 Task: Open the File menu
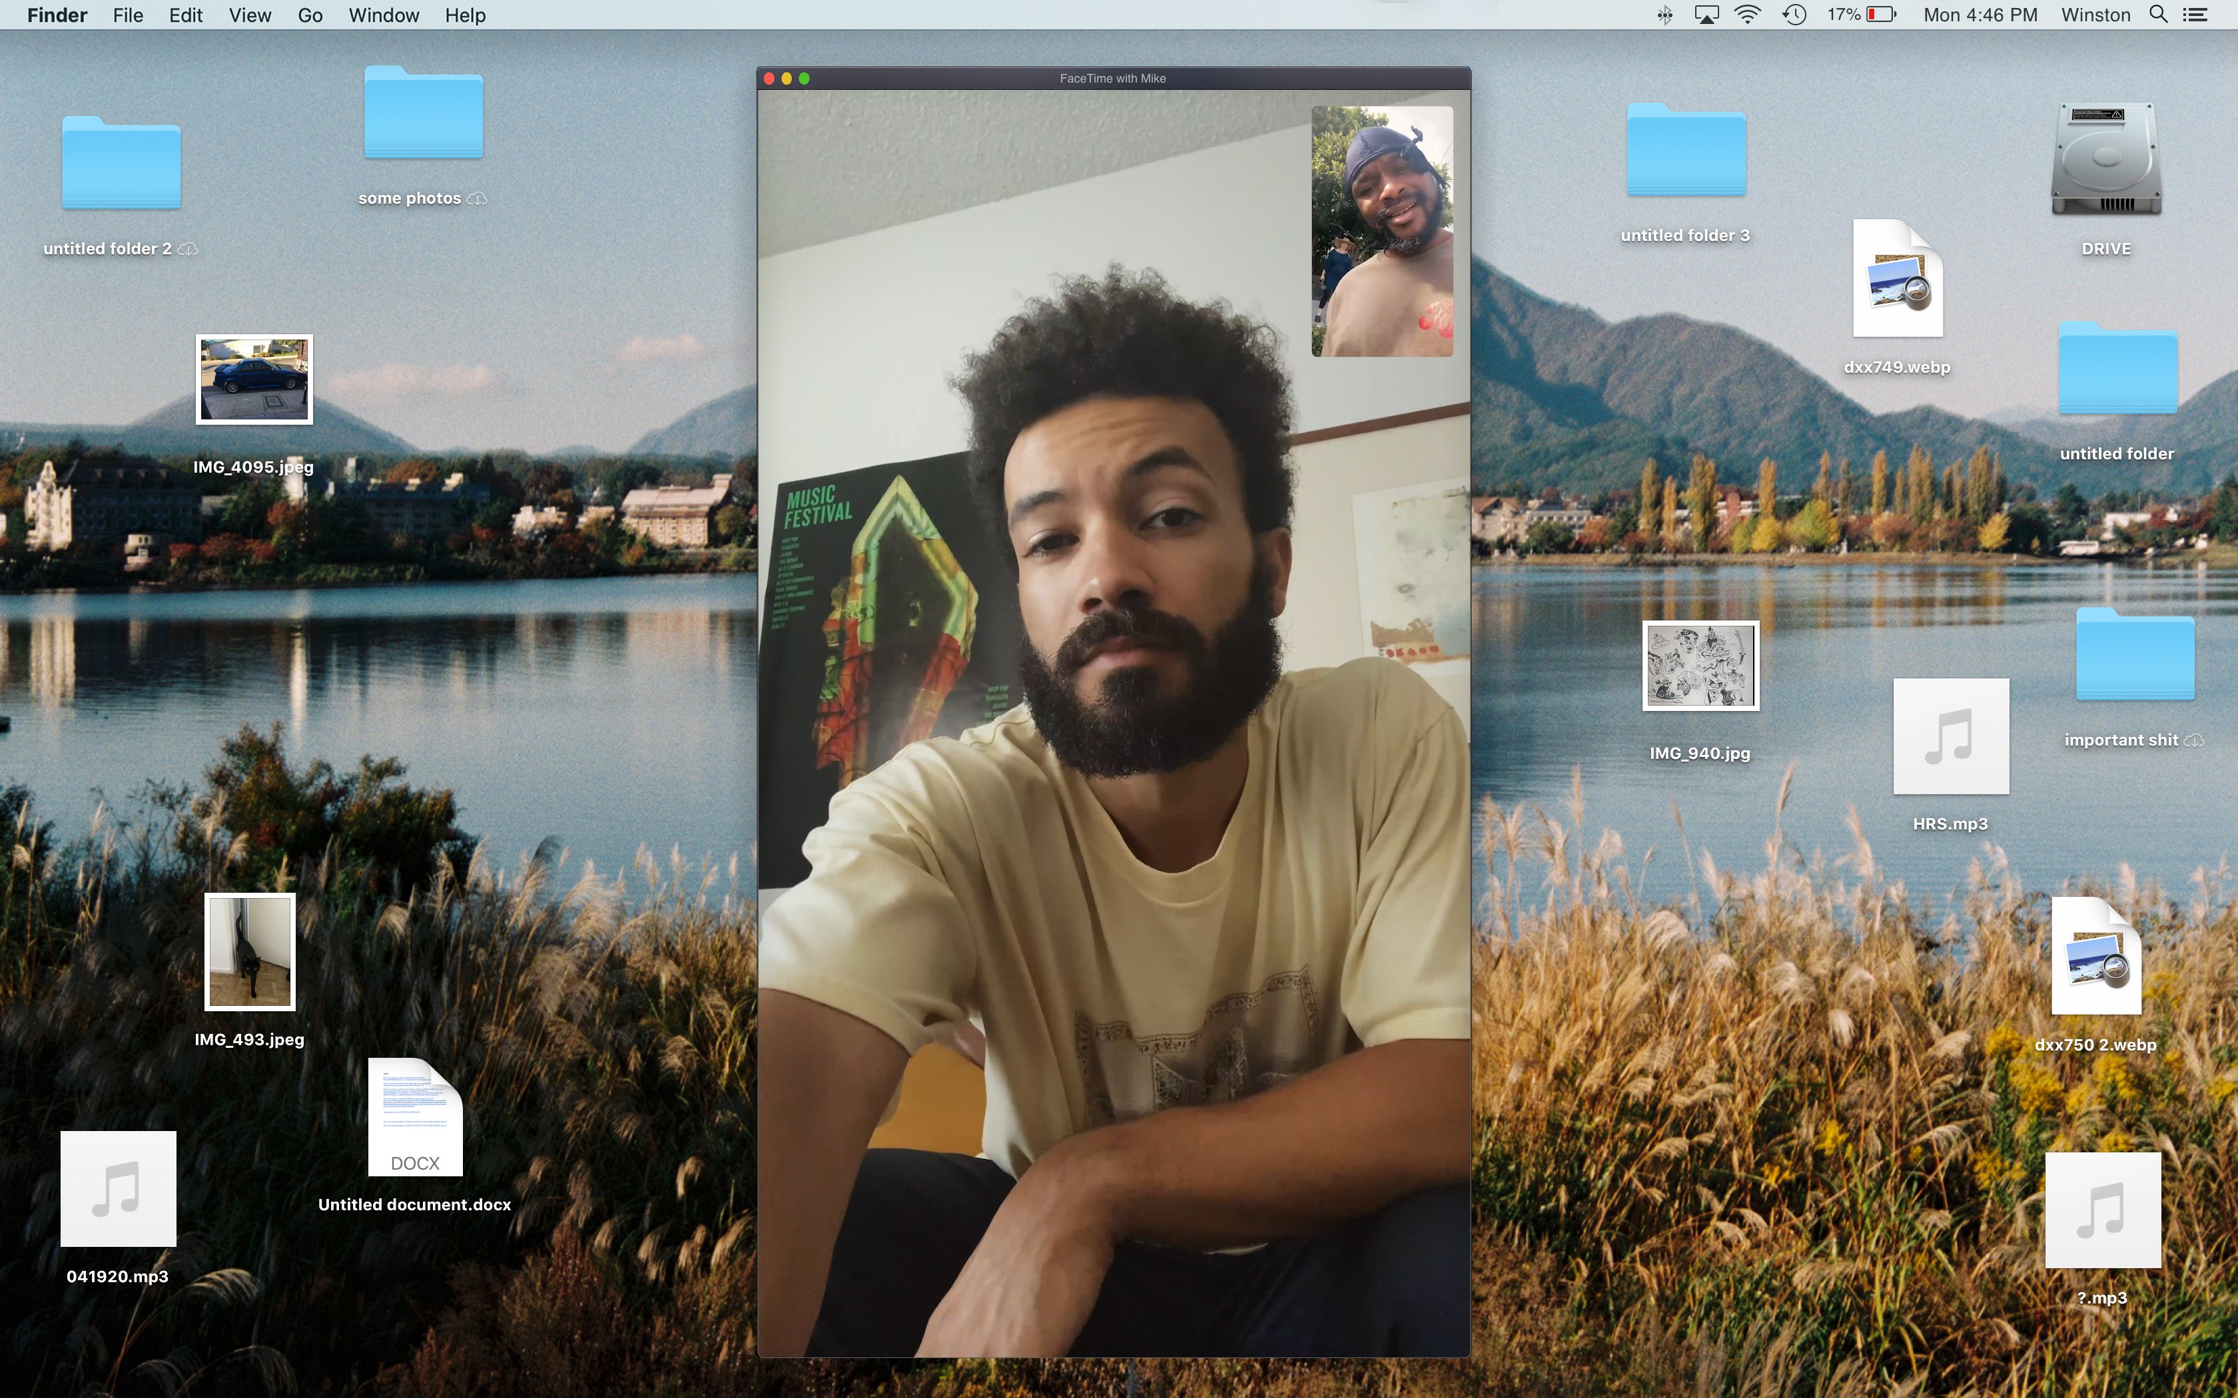click(128, 15)
